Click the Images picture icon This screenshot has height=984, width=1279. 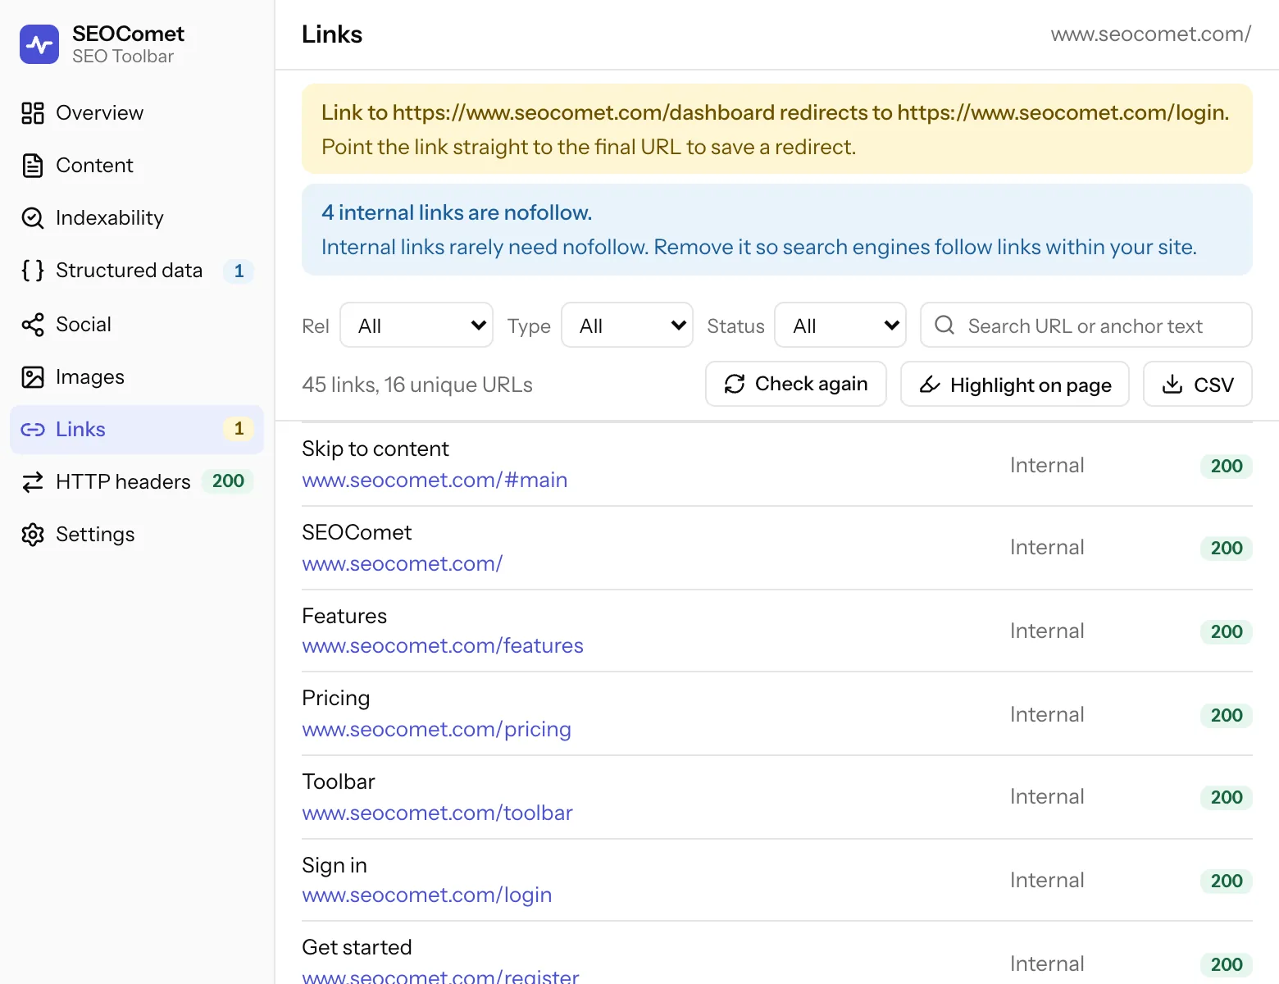point(33,377)
